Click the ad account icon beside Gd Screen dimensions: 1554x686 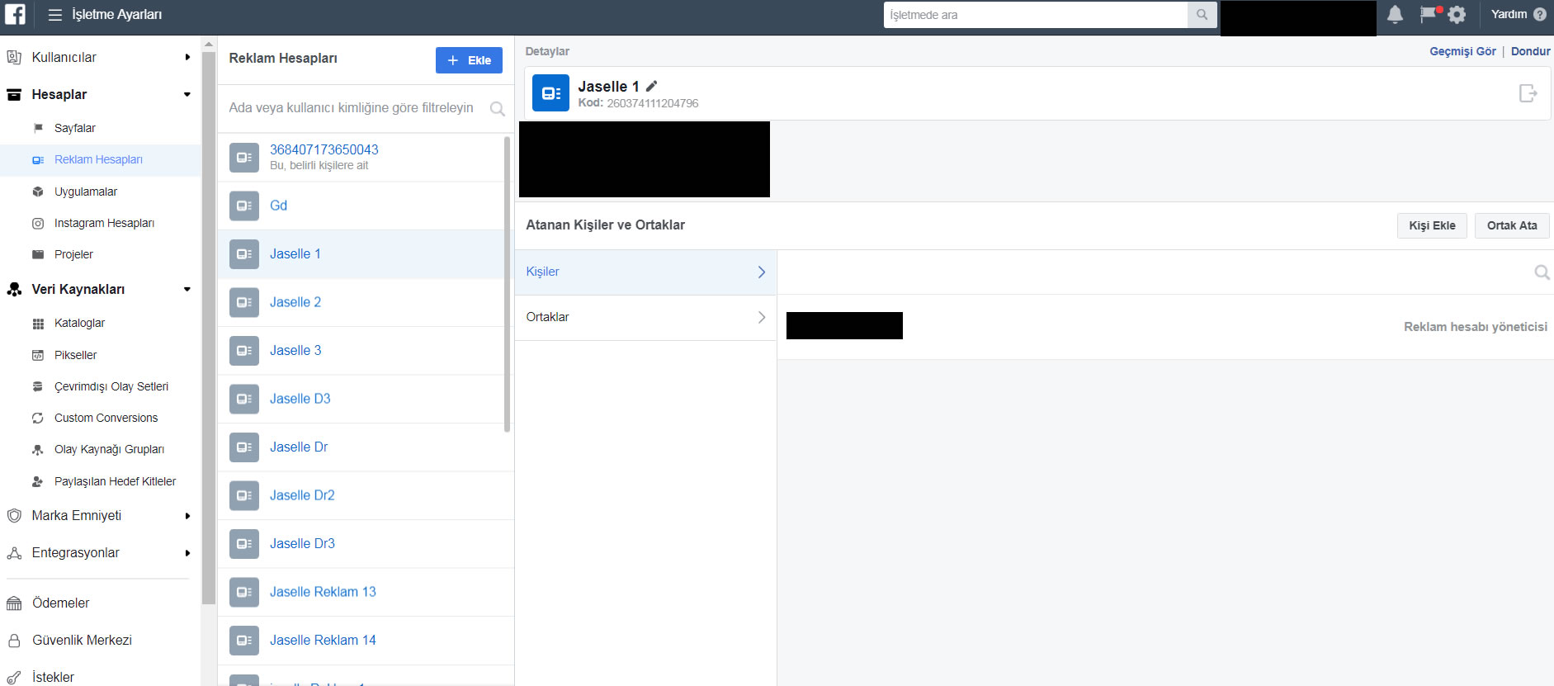point(244,206)
